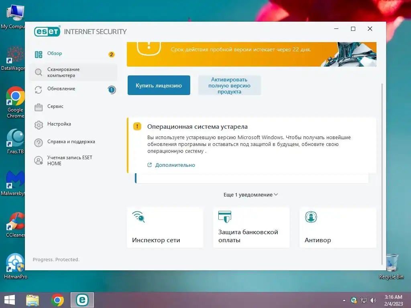Click the yellow warning icon of OS alert
Viewport: 411px width, 308px height.
[137, 126]
